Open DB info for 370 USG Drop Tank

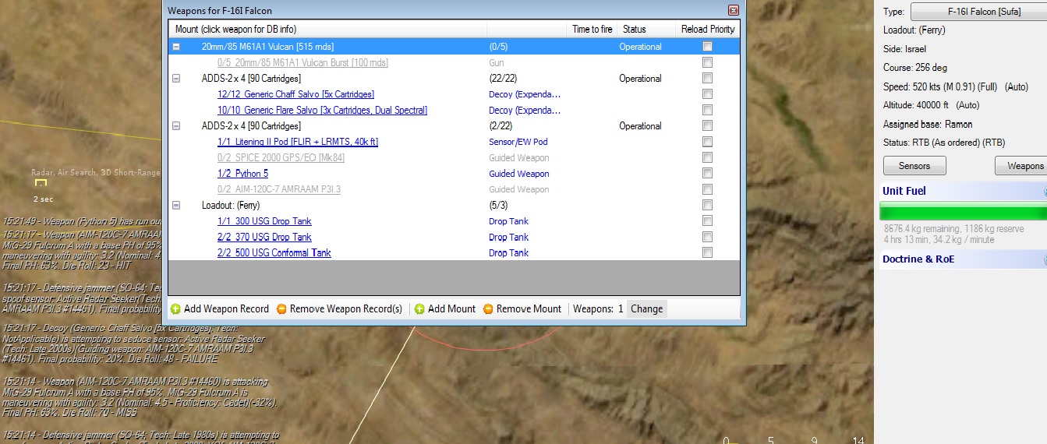coord(264,237)
